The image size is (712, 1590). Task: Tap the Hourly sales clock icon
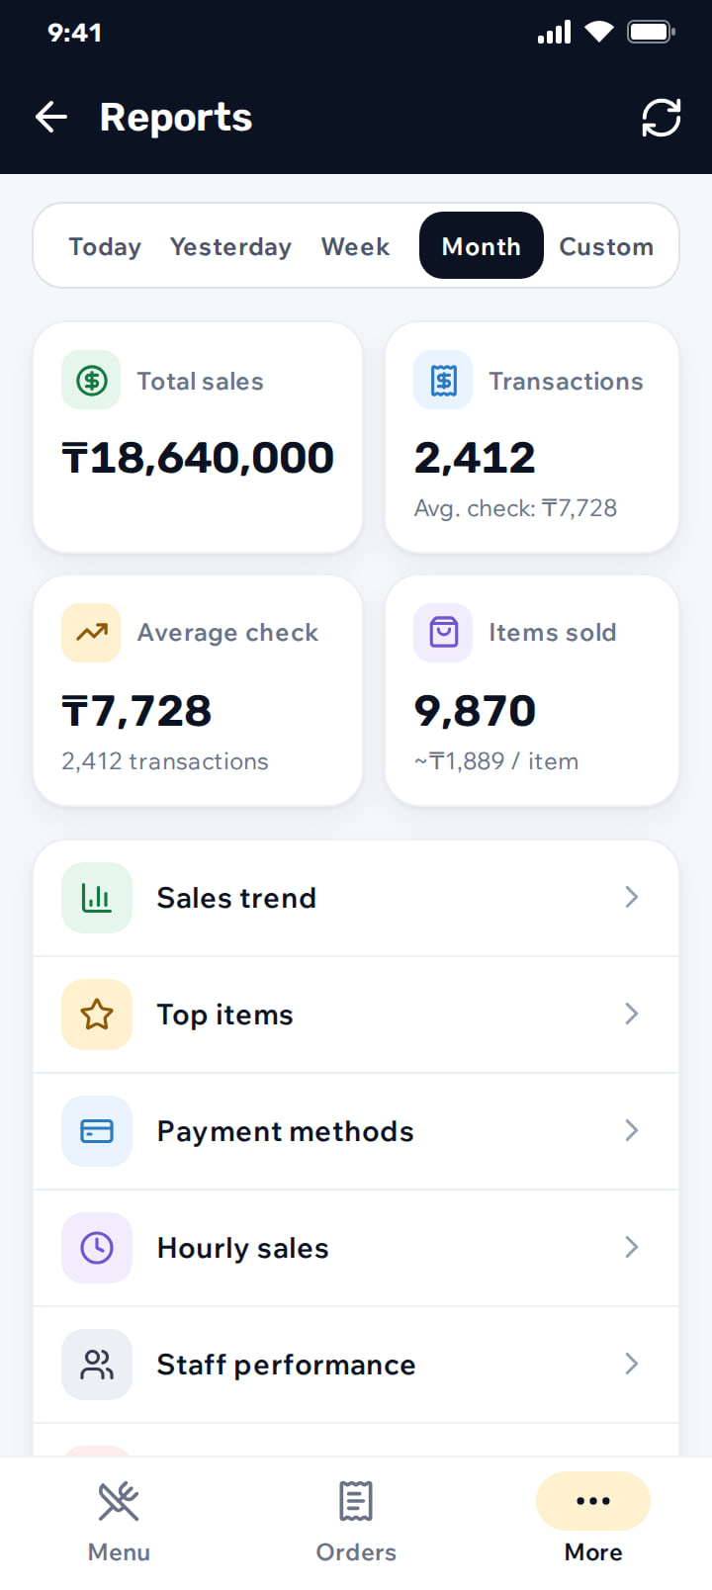[97, 1248]
